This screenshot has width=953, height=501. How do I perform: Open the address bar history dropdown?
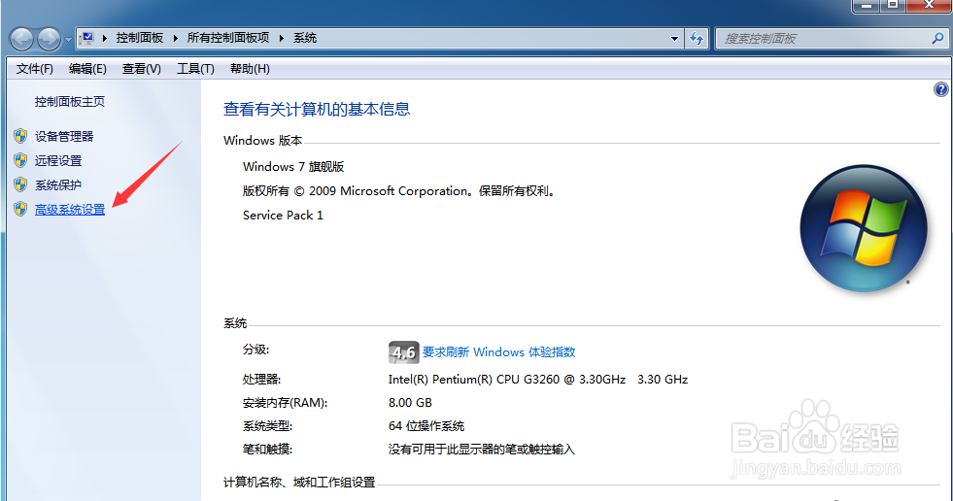pyautogui.click(x=674, y=38)
